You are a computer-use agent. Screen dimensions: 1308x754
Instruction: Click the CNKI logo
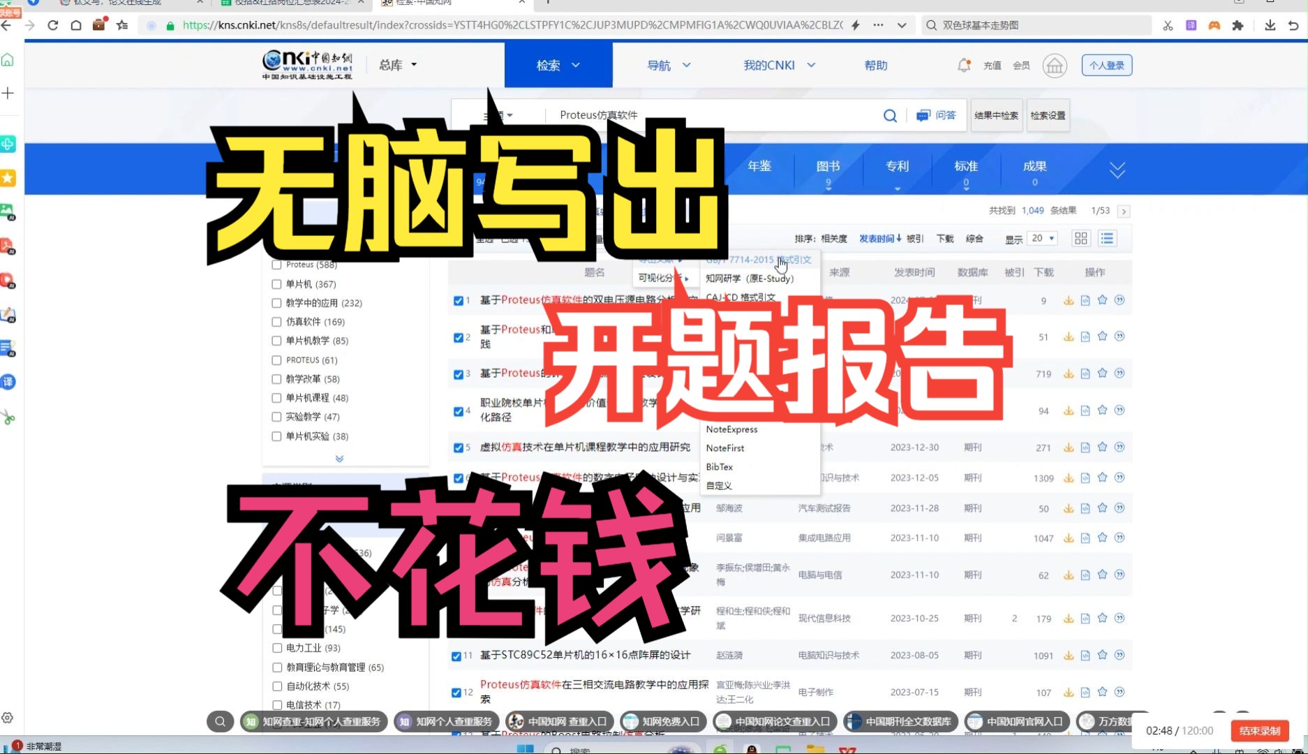(x=307, y=65)
